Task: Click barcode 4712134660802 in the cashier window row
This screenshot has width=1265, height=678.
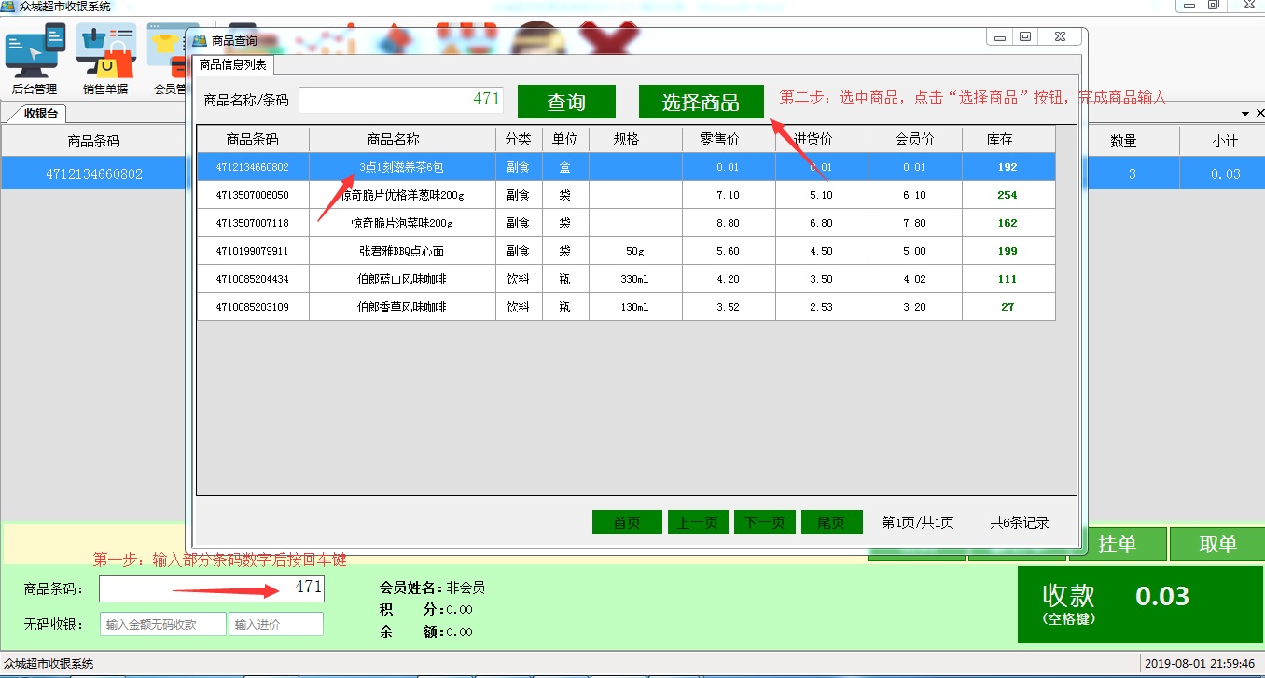Action: click(x=93, y=173)
